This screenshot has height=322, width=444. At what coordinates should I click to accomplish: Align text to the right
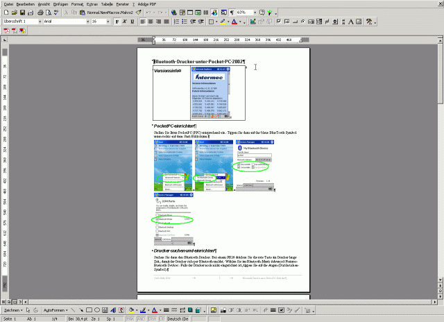pos(159,22)
